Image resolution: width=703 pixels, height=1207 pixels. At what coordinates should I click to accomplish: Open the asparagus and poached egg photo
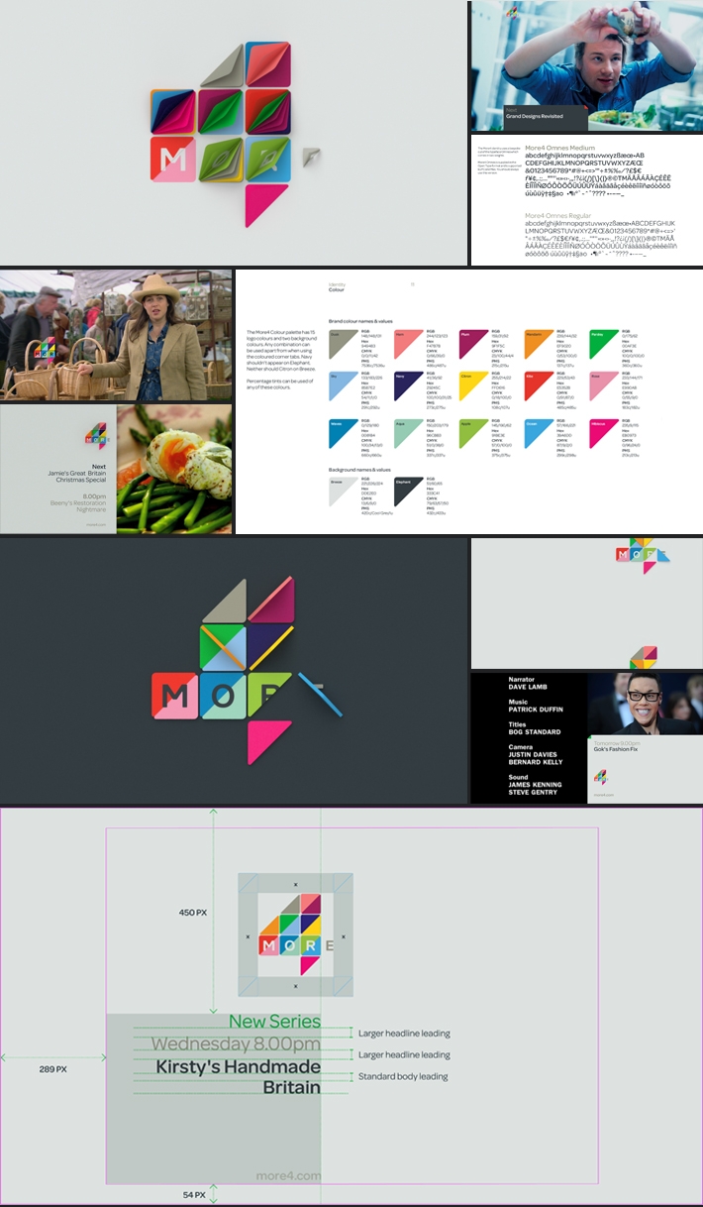tap(174, 470)
